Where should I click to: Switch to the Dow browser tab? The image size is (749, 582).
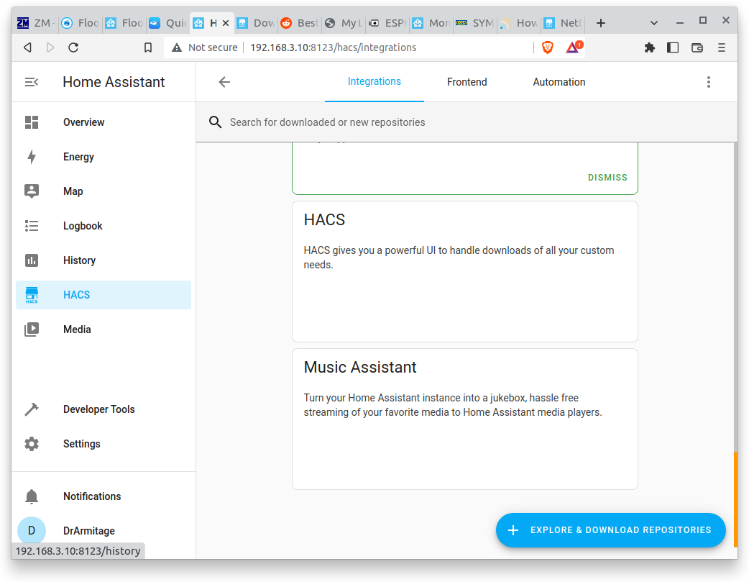[x=256, y=23]
